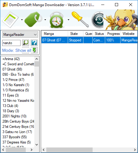Click download table horizontal scrollbar thumb

pyautogui.click(x=69, y=150)
